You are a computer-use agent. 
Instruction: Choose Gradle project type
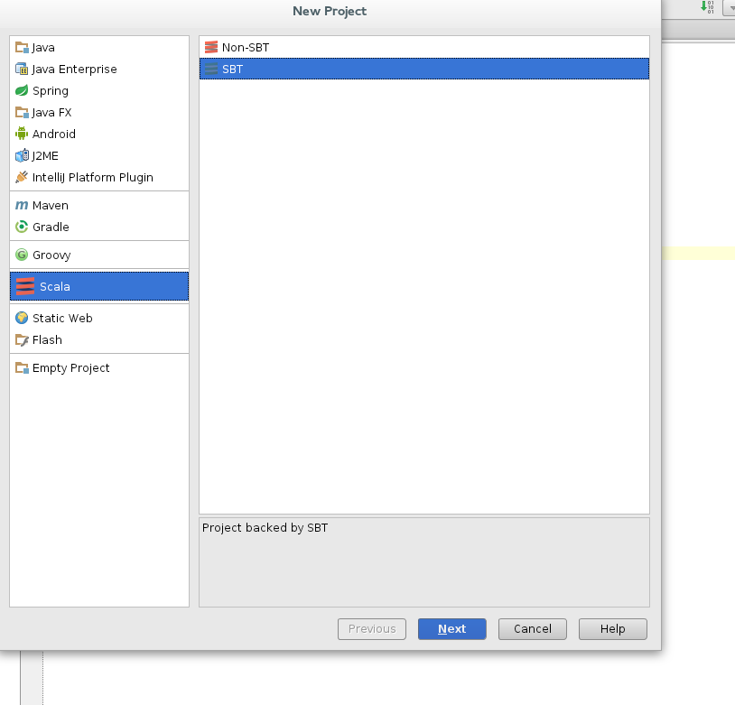pyautogui.click(x=51, y=227)
